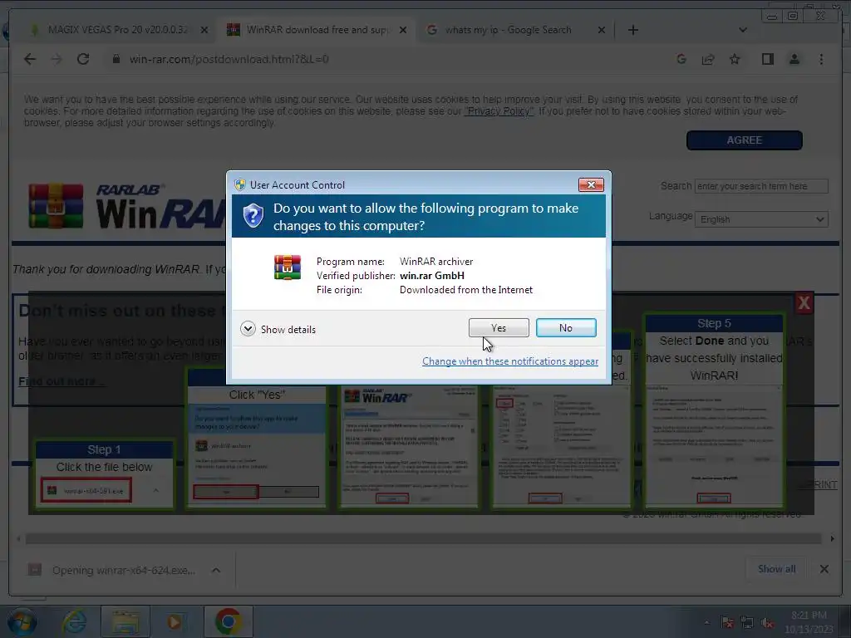Open download options chevron for winrar-x64-624.exe
Image resolution: width=851 pixels, height=638 pixels.
pos(216,570)
